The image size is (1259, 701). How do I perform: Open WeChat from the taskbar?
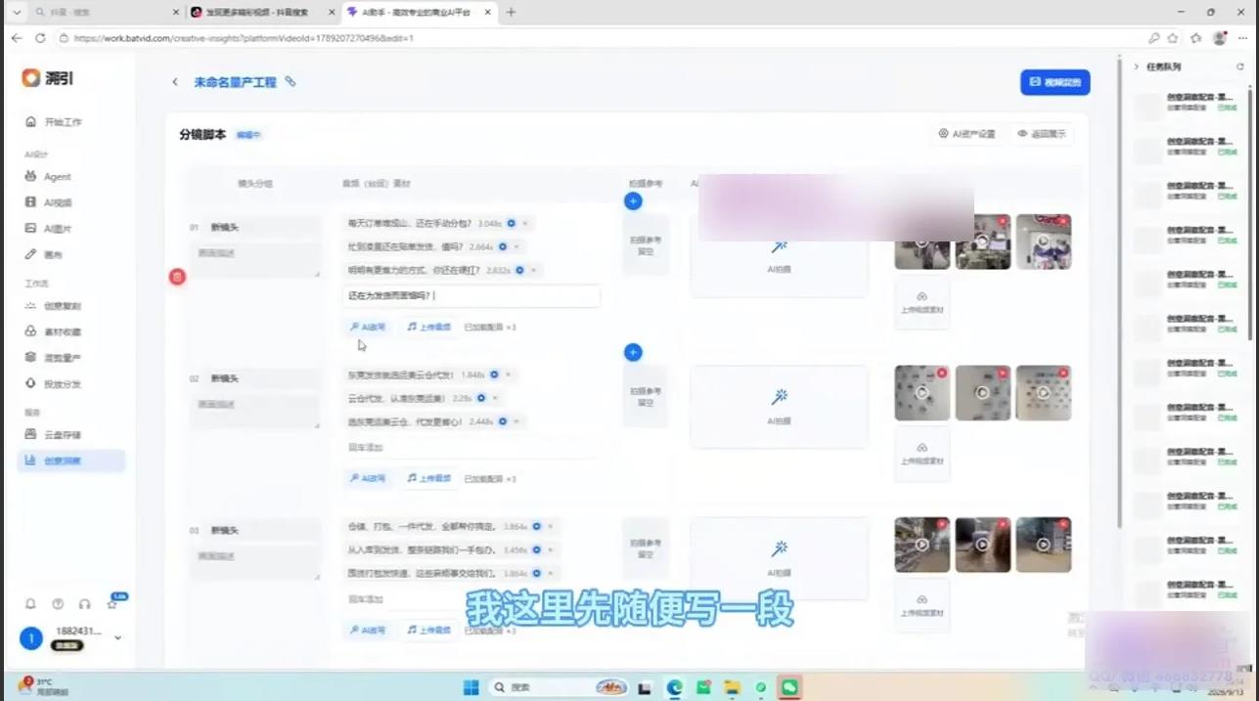pyautogui.click(x=788, y=687)
